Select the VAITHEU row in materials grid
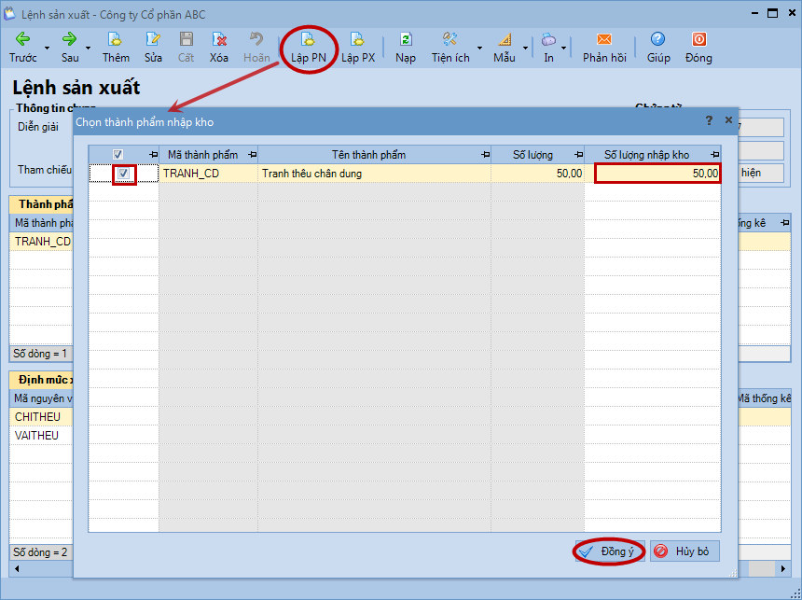 (x=37, y=436)
